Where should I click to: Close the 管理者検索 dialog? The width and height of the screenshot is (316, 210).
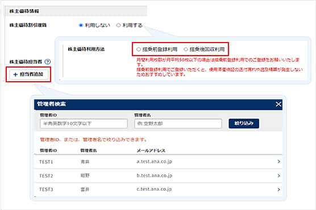tap(278, 104)
